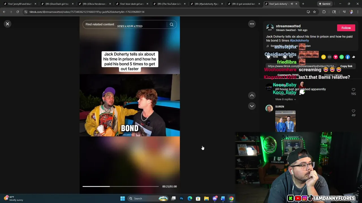This screenshot has width=362, height=203.
Task: Click the Copy link button
Action: pos(346,66)
